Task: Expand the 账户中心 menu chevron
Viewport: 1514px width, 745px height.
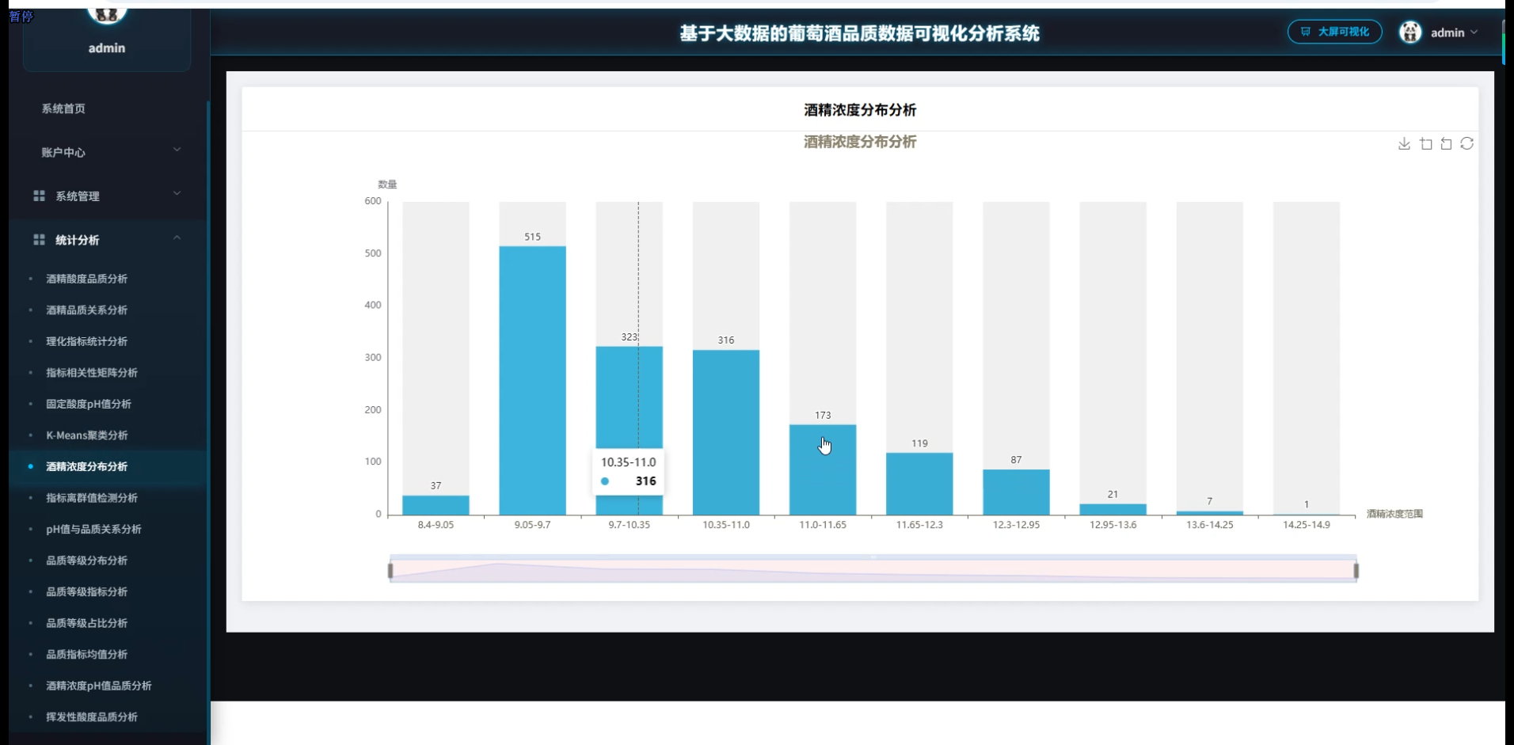Action: coord(177,149)
